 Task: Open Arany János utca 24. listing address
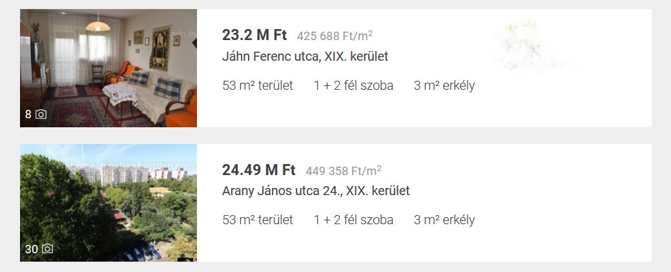point(316,191)
